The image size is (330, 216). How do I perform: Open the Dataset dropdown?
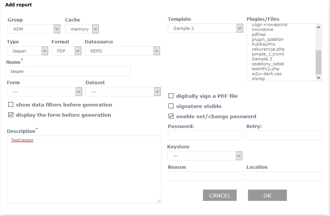pos(123,92)
